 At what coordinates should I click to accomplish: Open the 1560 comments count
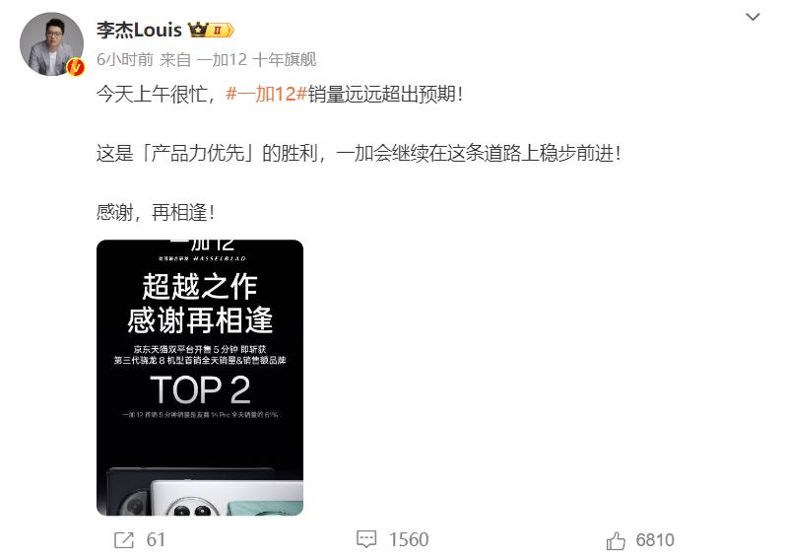(x=409, y=540)
